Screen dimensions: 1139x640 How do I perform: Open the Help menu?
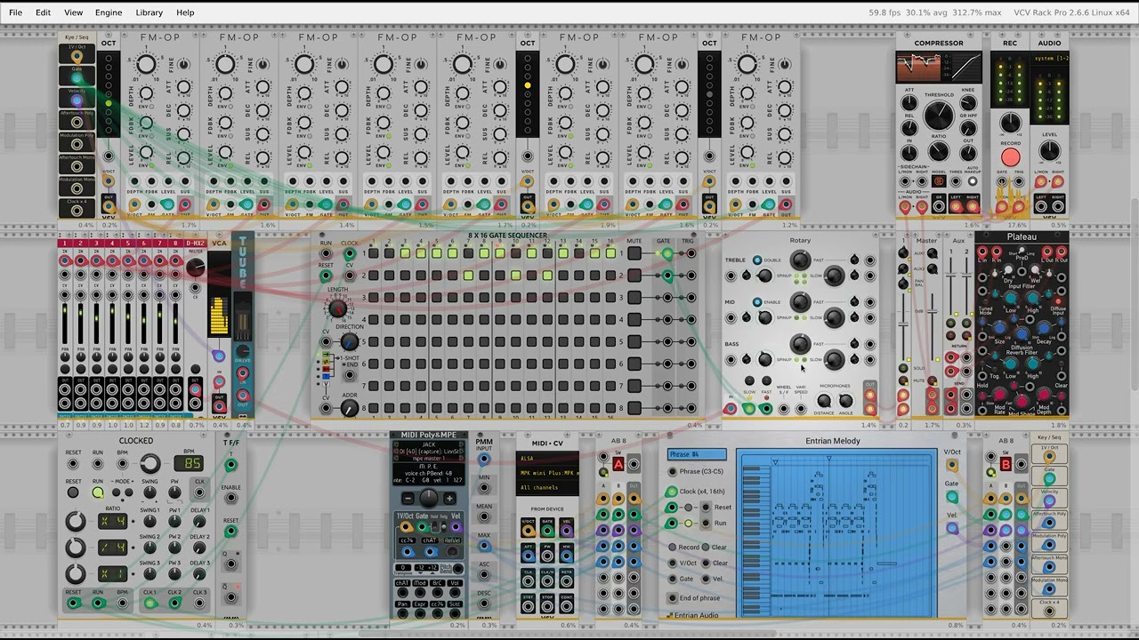click(x=185, y=12)
